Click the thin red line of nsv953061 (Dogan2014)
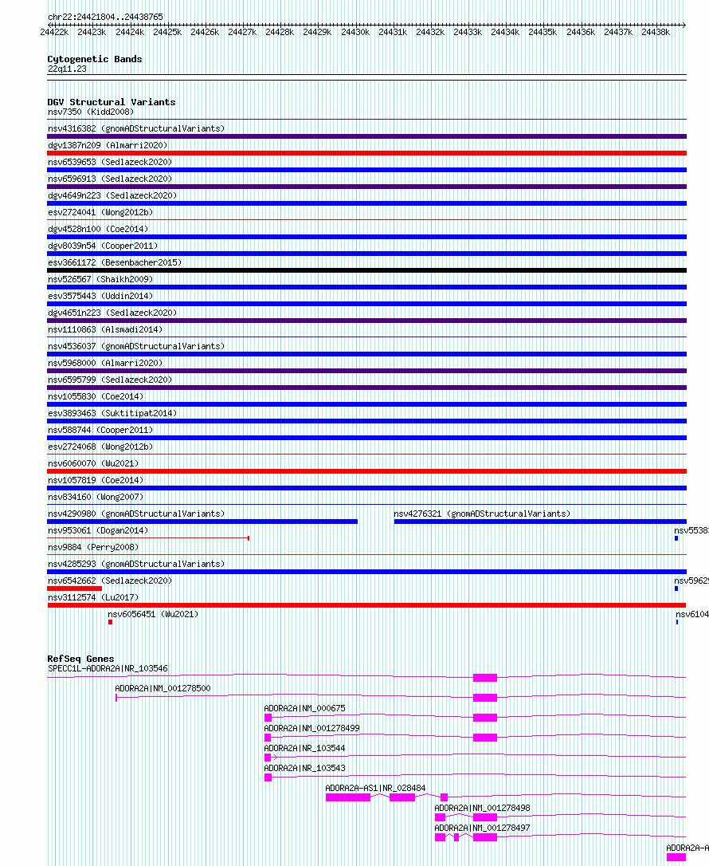The image size is (709, 866). click(x=148, y=538)
